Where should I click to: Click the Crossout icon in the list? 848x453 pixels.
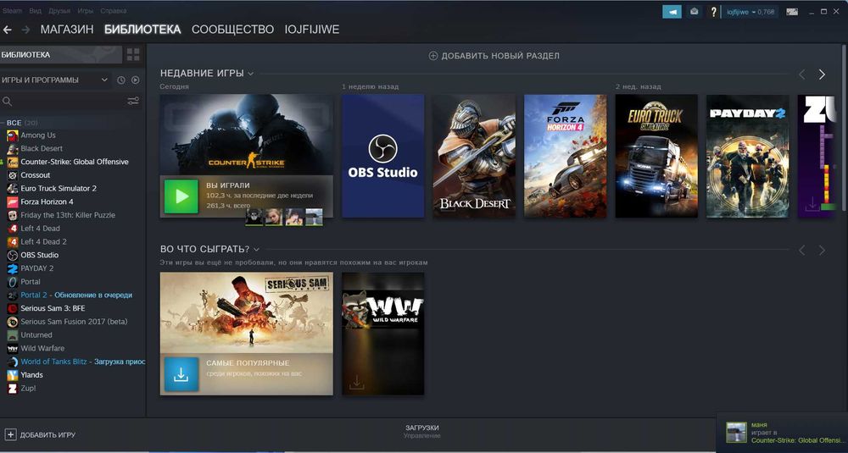point(12,175)
